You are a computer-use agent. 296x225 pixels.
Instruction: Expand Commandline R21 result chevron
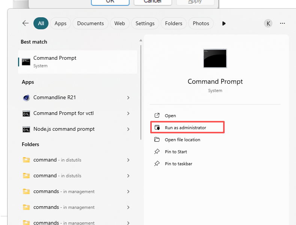128,98
